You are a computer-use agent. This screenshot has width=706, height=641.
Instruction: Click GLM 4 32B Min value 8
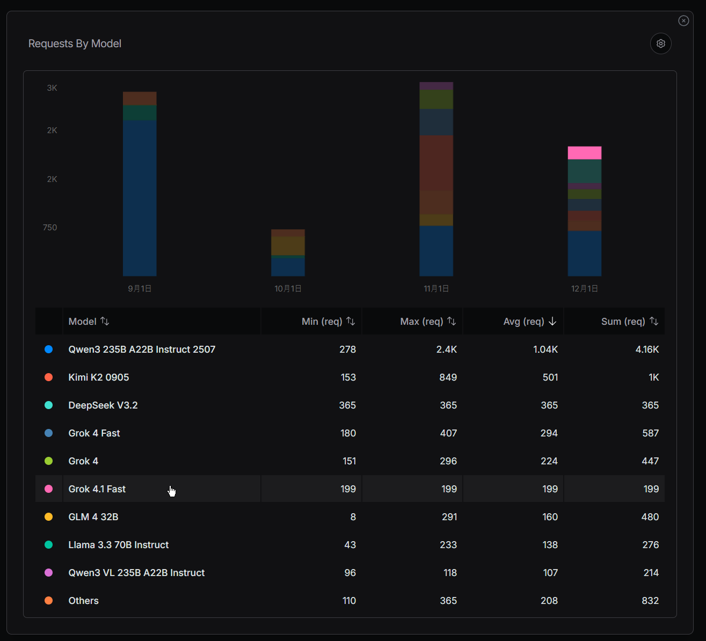click(353, 516)
